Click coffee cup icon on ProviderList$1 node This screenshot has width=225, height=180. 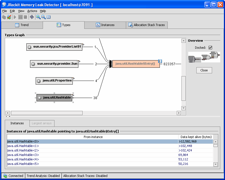point(83,45)
